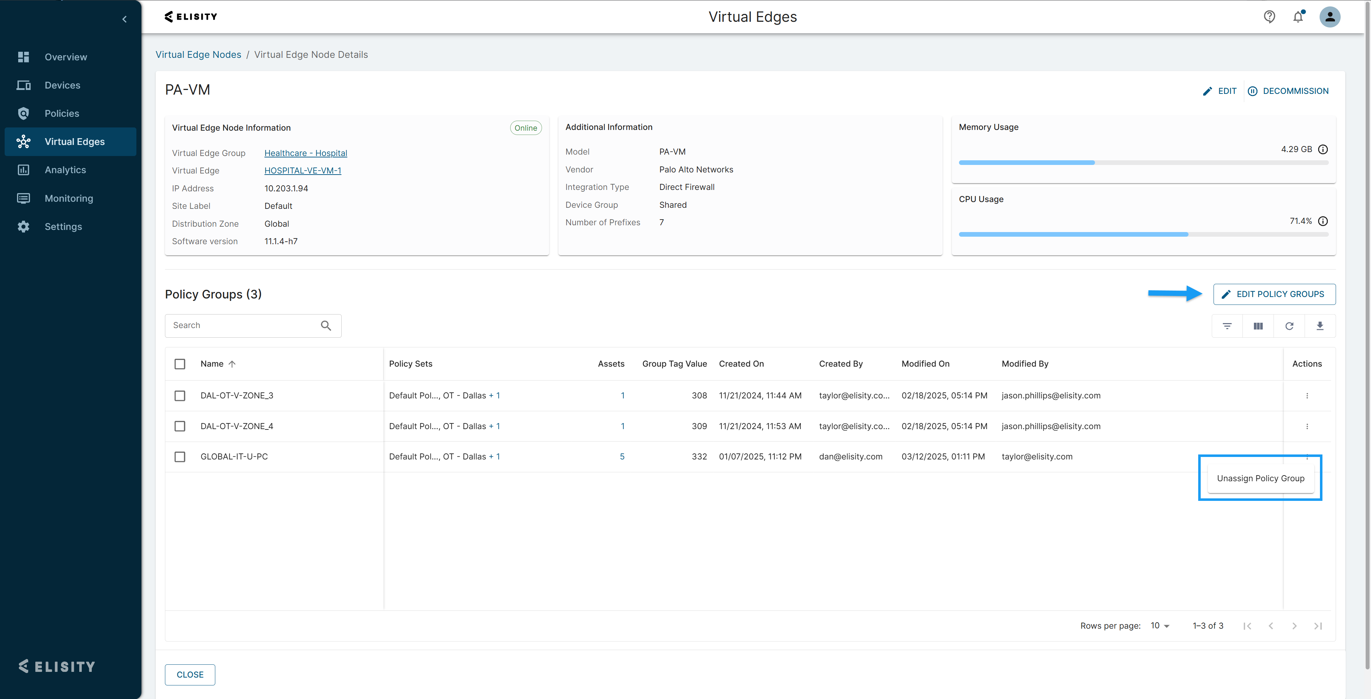
Task: Choose Unassign Policy Group menu item
Action: [x=1260, y=478]
